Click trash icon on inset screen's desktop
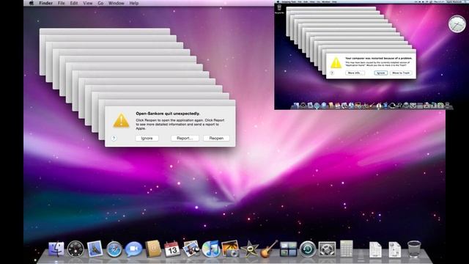 (279, 8)
